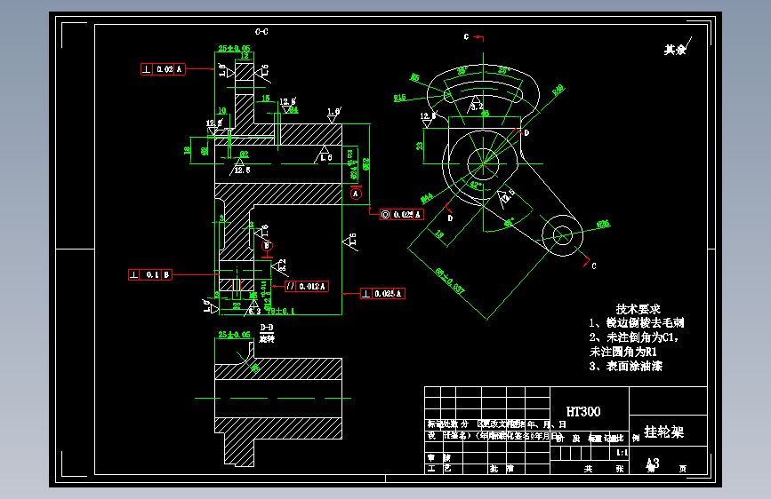
Task: Click the parallelism tolerance frame 0.012 A
Action: (307, 286)
